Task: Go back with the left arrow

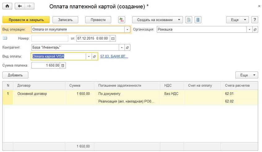Action: click(20, 6)
